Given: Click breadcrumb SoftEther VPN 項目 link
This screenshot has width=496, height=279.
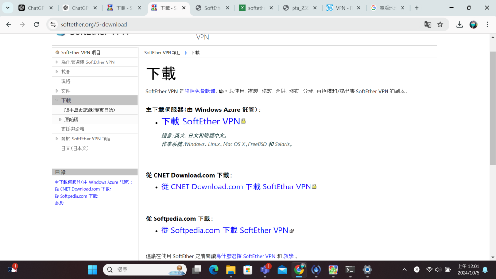Looking at the screenshot, I should click(162, 53).
